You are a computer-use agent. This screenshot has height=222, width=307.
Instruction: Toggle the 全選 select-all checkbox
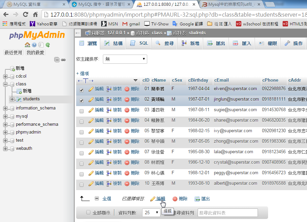(97, 199)
